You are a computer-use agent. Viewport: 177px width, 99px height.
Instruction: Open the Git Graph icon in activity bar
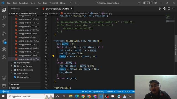4,57
